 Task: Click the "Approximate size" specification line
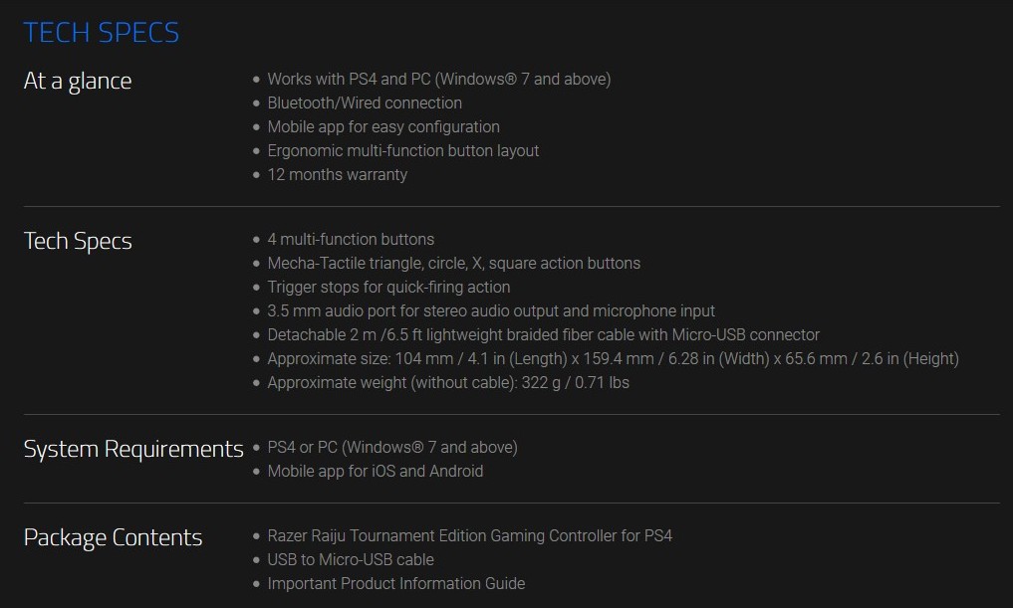[614, 358]
